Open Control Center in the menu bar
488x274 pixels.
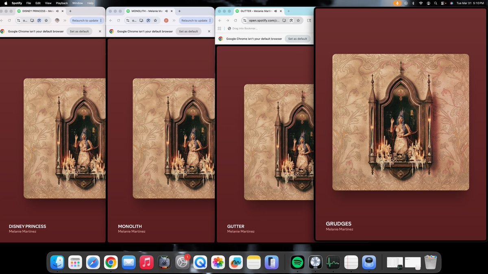[x=443, y=3]
